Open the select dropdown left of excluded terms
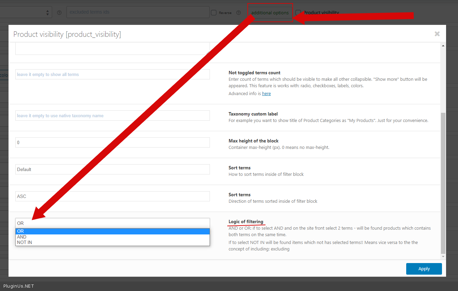The image size is (458, 291). 26,12
